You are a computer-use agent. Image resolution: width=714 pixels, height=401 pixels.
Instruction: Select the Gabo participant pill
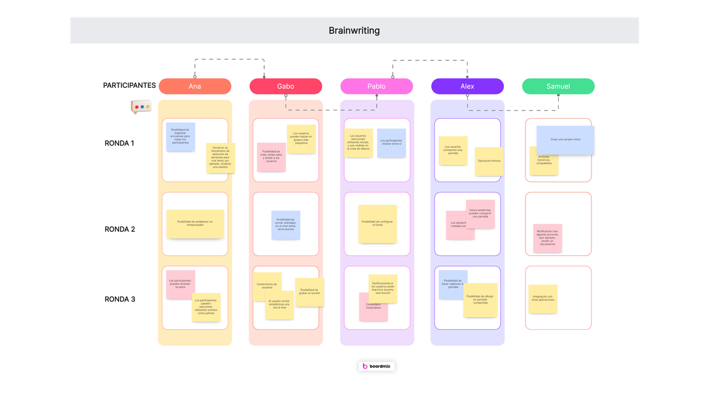(x=286, y=87)
